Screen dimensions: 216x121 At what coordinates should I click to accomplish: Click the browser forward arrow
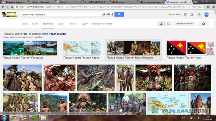(x=7, y=7)
